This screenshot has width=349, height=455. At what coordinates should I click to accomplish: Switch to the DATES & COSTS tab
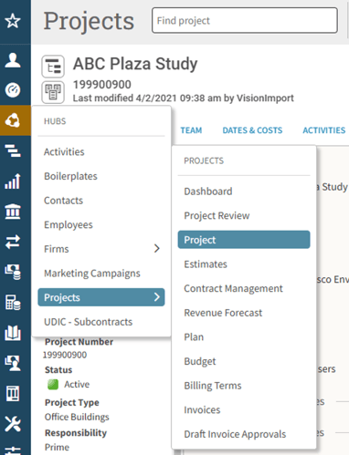(252, 130)
